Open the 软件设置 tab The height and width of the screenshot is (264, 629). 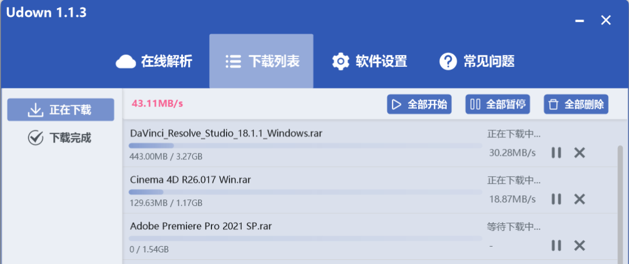click(369, 62)
